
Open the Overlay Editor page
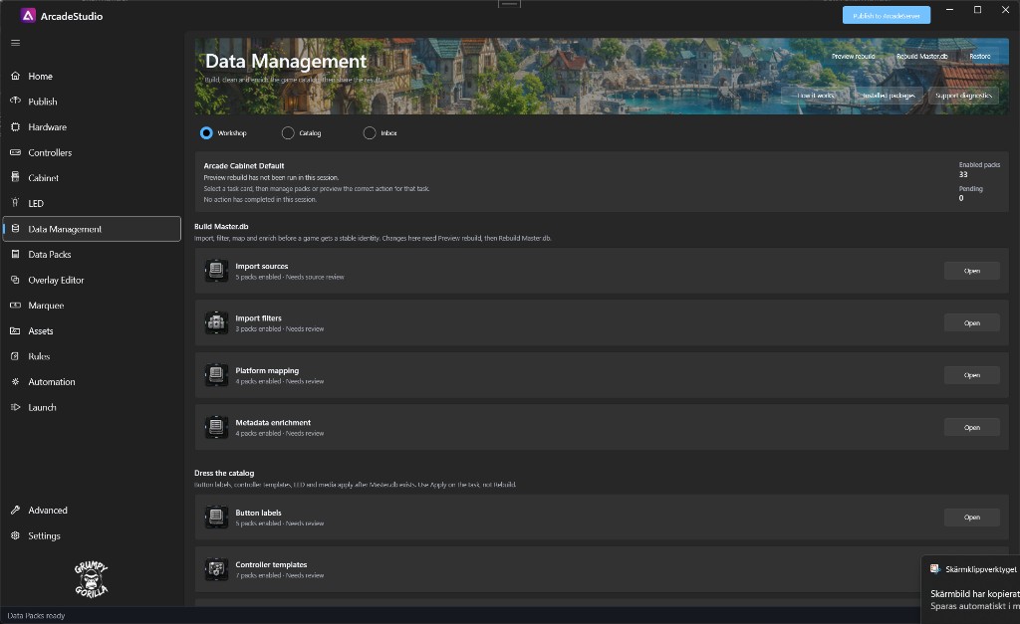(x=92, y=280)
